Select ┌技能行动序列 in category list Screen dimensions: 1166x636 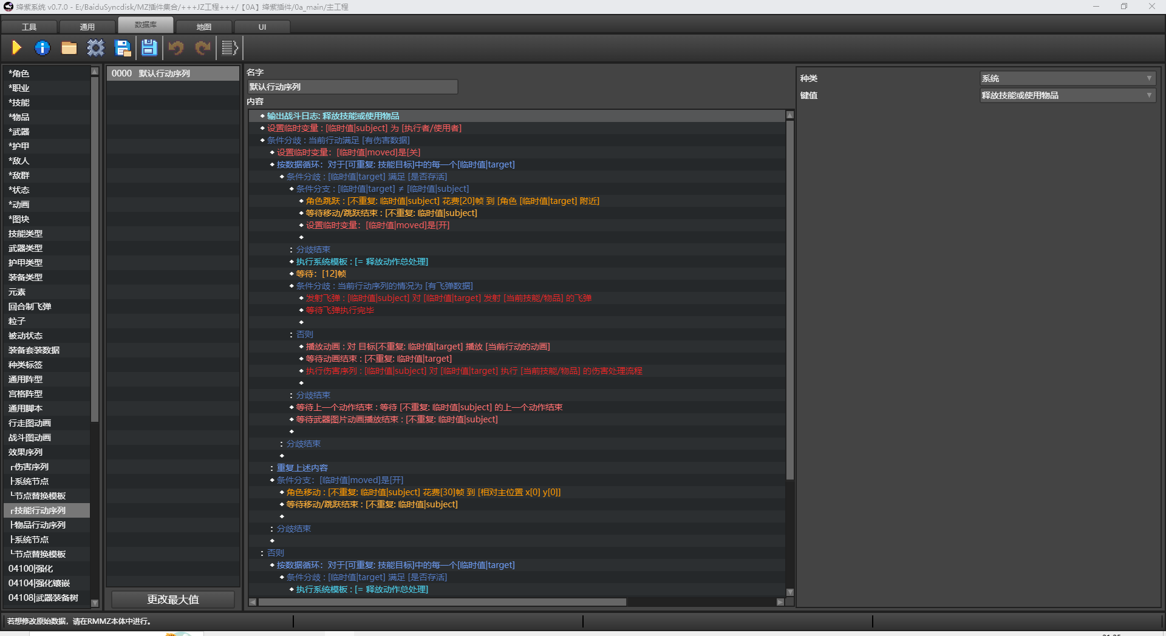pos(47,510)
